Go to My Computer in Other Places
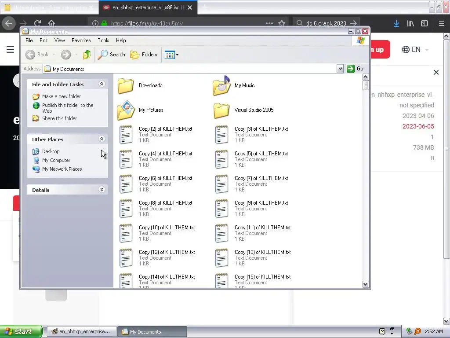 (x=56, y=160)
